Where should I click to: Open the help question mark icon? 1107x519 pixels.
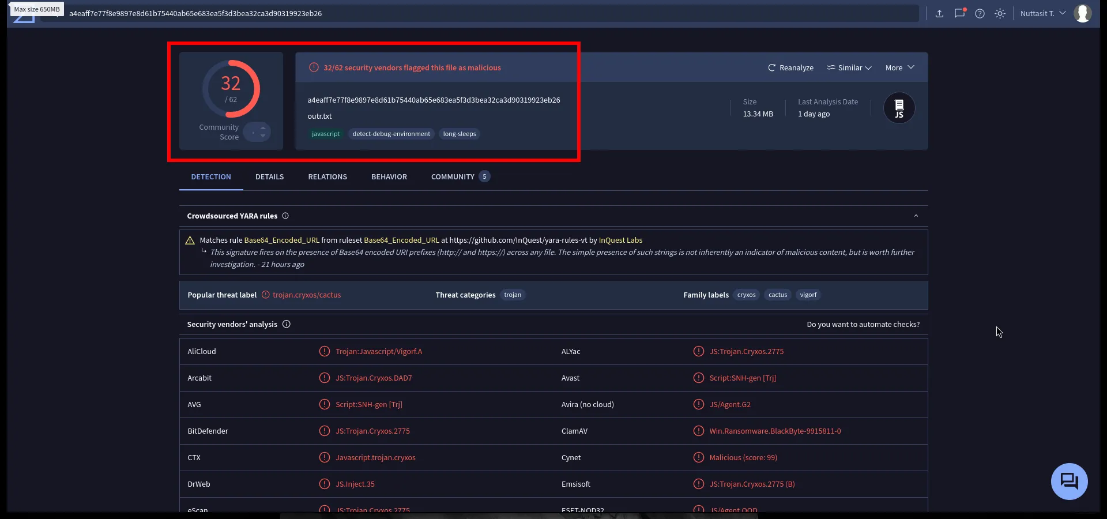(x=980, y=13)
